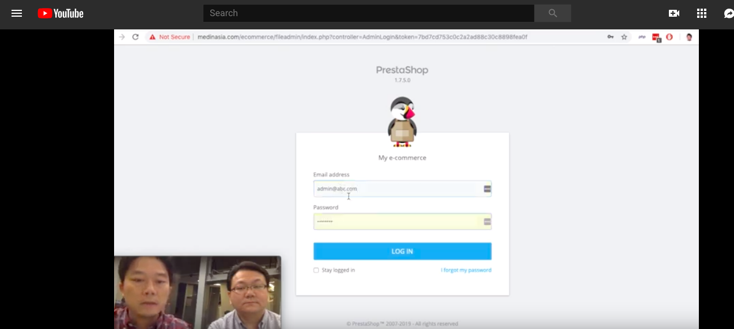Click the PrestaShop copyright footer text
The height and width of the screenshot is (329, 734).
402,324
